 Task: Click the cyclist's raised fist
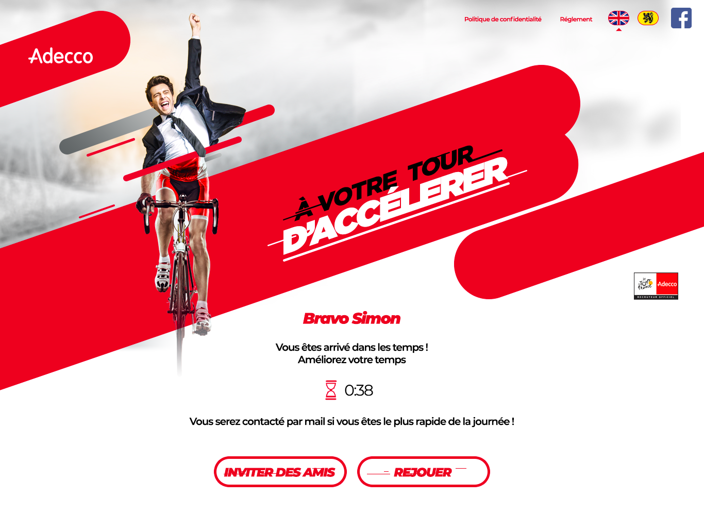[x=194, y=23]
